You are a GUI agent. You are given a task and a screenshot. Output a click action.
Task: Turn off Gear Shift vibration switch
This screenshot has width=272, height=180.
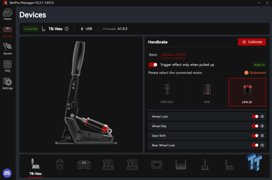click(x=255, y=135)
